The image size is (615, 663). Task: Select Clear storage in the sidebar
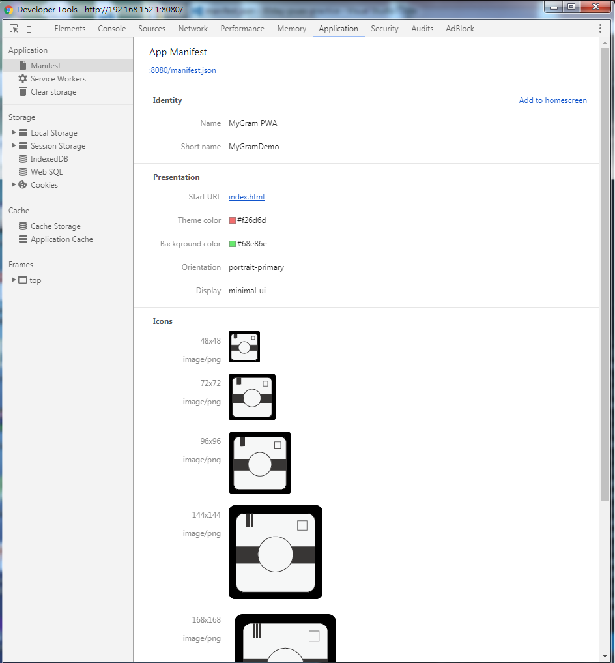click(x=68, y=92)
